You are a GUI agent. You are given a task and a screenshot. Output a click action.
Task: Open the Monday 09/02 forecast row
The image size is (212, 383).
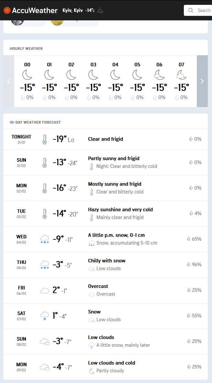[x=106, y=367]
